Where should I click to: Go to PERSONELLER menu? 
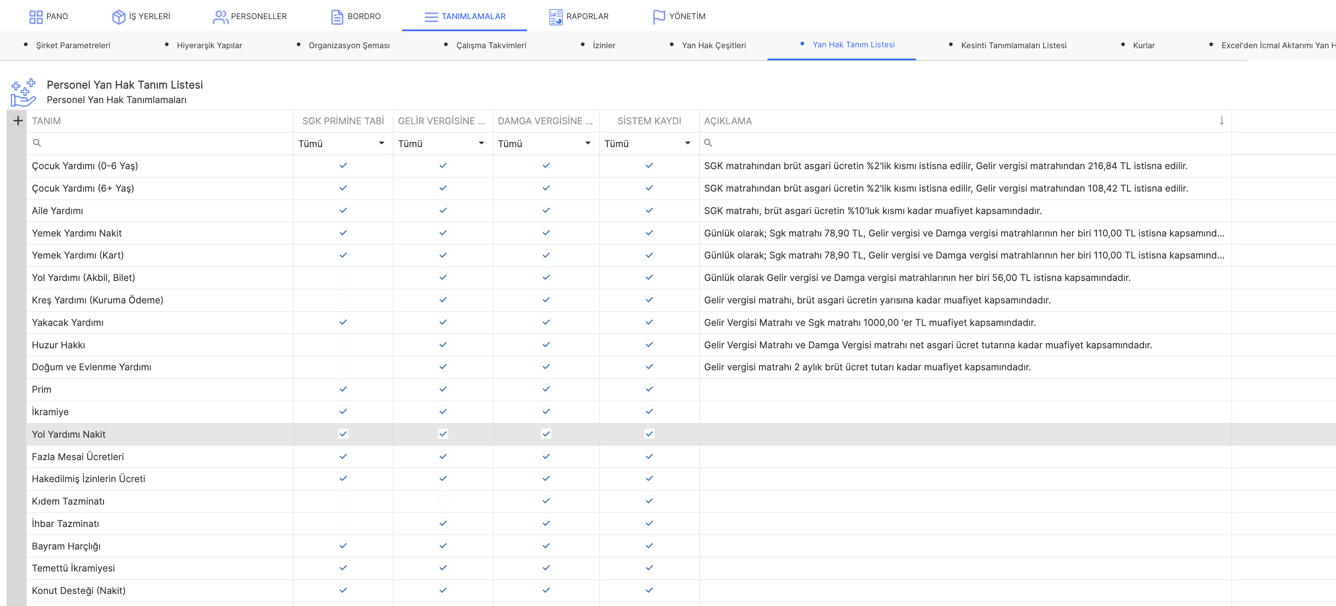[250, 17]
